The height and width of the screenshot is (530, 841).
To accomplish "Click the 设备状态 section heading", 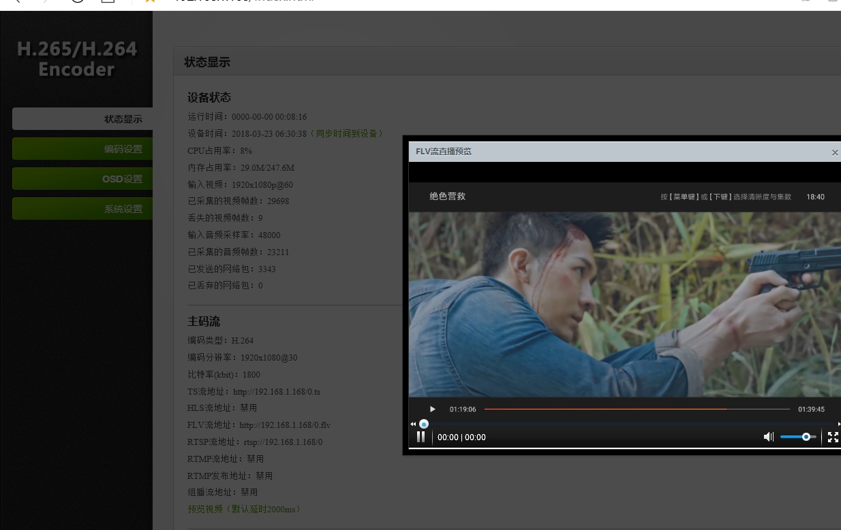I will click(209, 97).
